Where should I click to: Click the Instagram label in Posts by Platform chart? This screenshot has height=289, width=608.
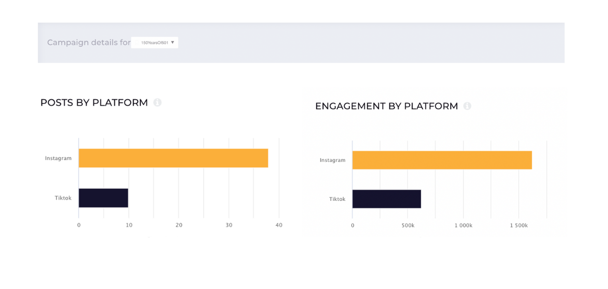pos(58,158)
